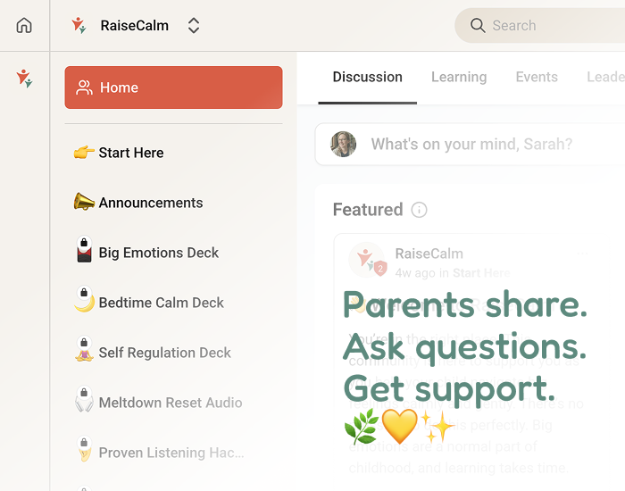Image resolution: width=625 pixels, height=491 pixels.
Task: Switch to the Learning tab
Action: [x=459, y=77]
